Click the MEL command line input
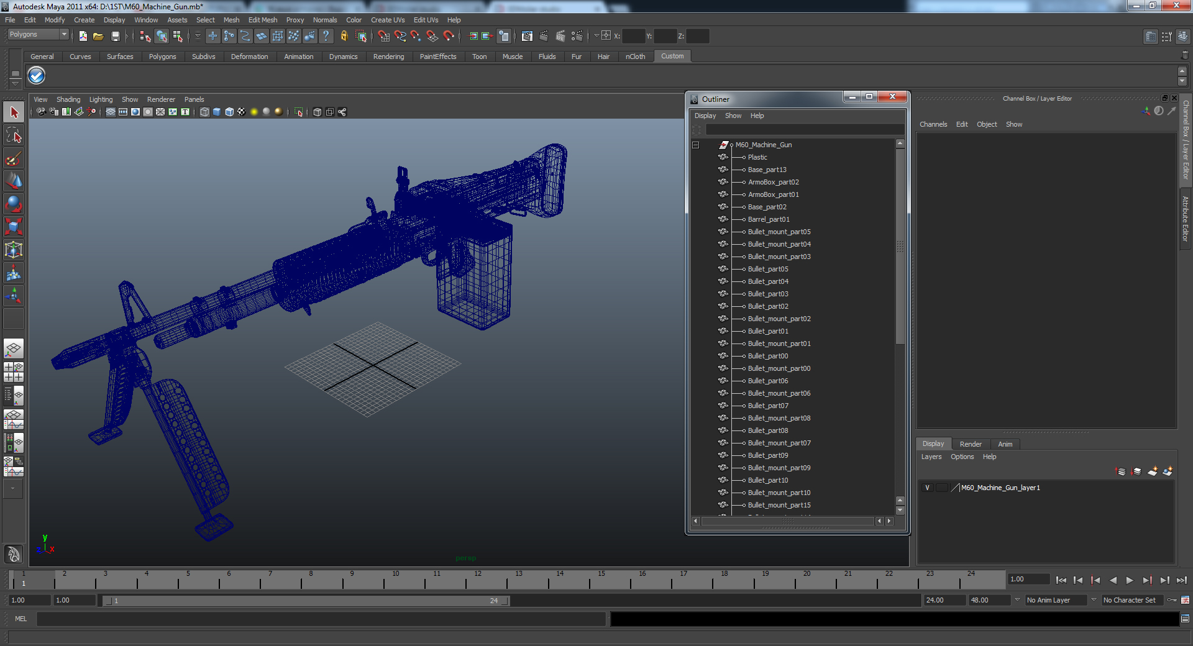The height and width of the screenshot is (646, 1193). 321,619
